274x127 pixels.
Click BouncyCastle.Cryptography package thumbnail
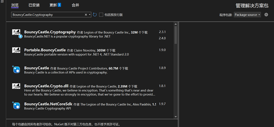pyautogui.click(x=16, y=32)
